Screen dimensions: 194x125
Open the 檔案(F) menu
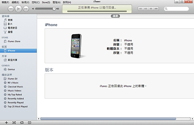point(5,2)
